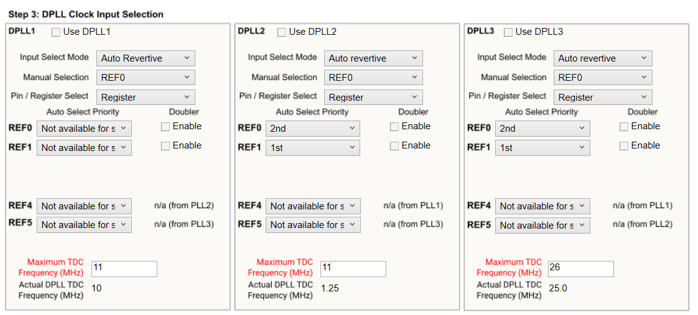Check the Use DPLL2 checkbox
Viewport: 698px width, 315px height.
(282, 32)
